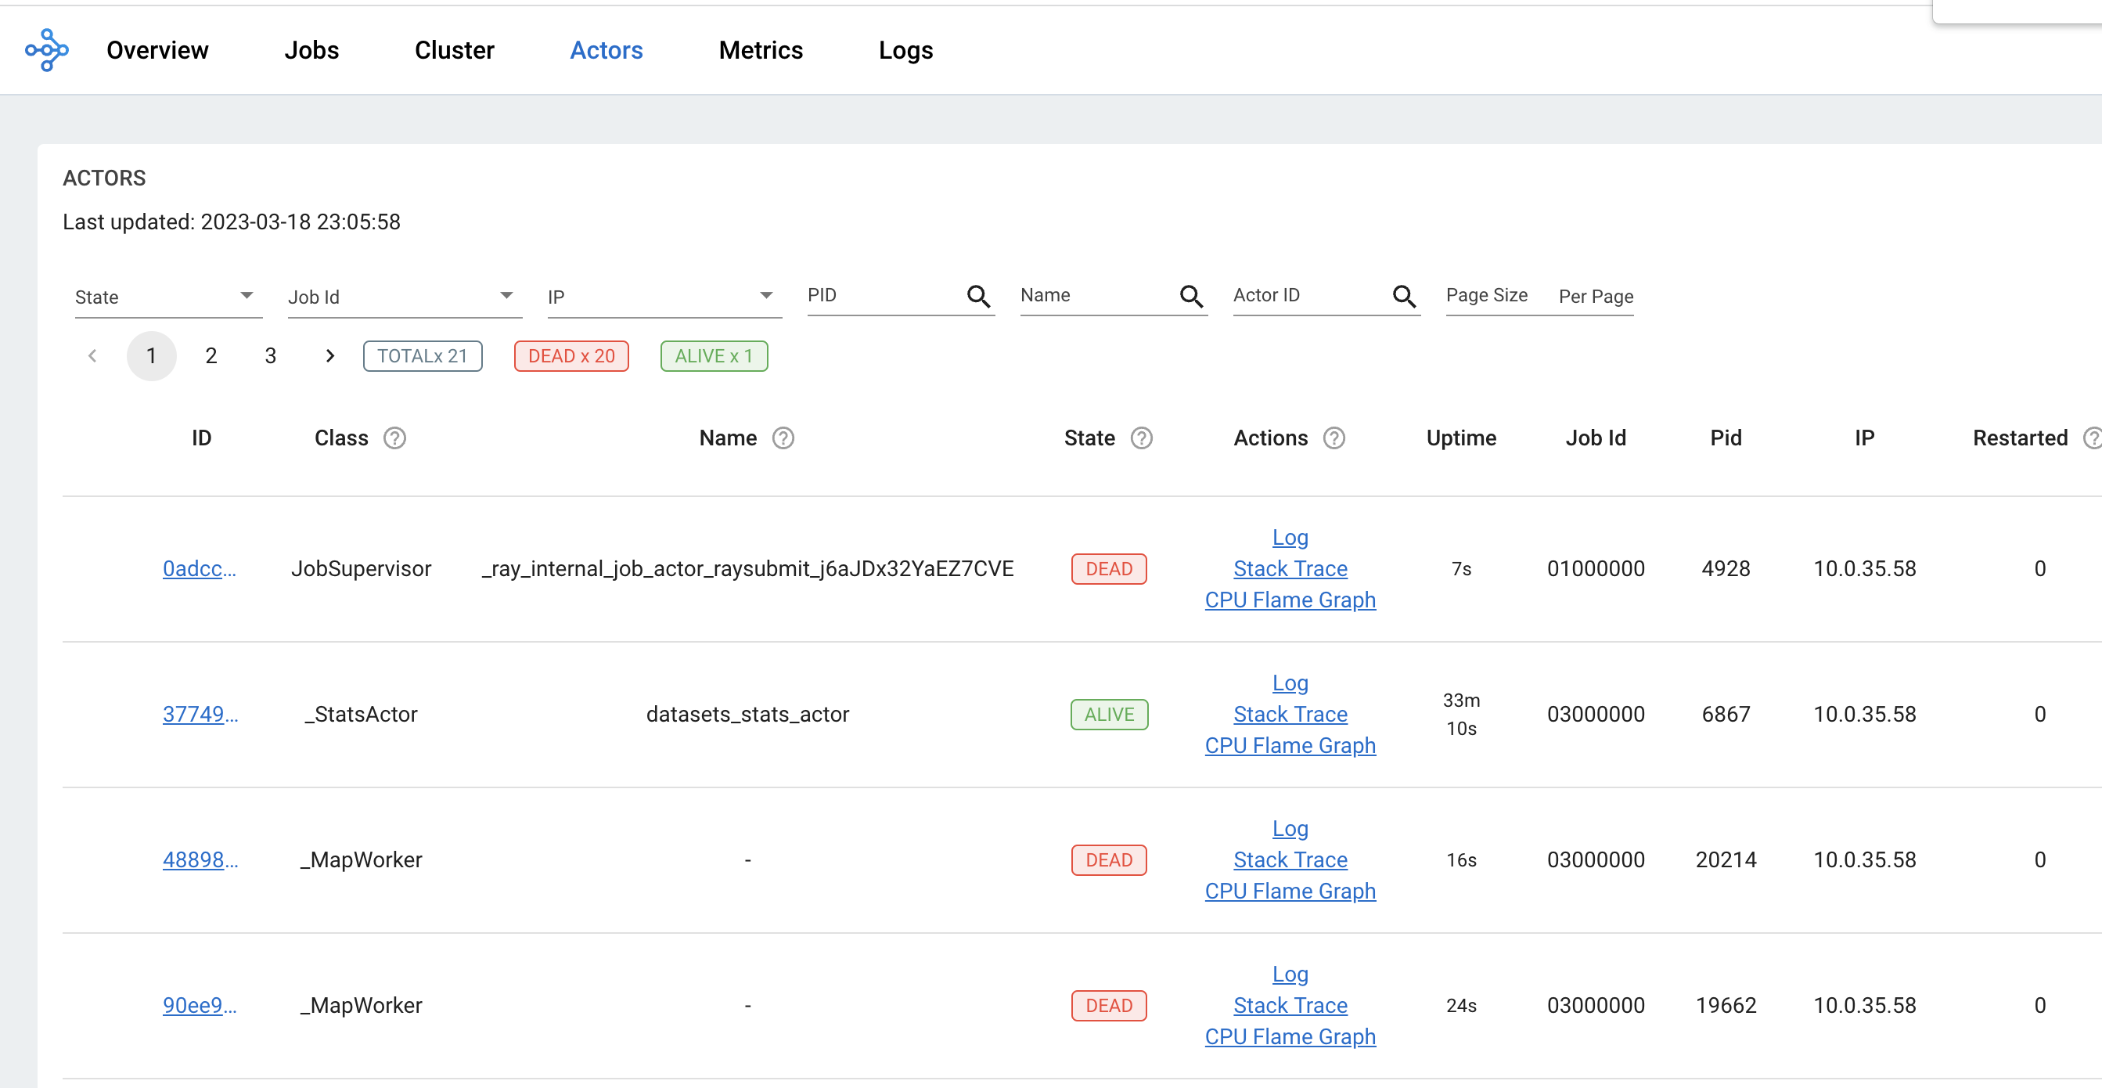Click the Name search magnifier icon
Image resolution: width=2102 pixels, height=1088 pixels.
[1190, 297]
